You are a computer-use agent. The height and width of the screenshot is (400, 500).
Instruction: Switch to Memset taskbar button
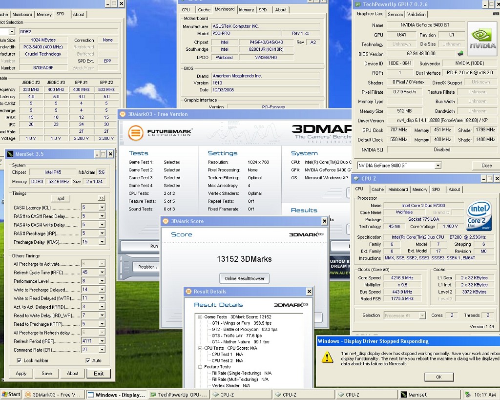[430, 395]
